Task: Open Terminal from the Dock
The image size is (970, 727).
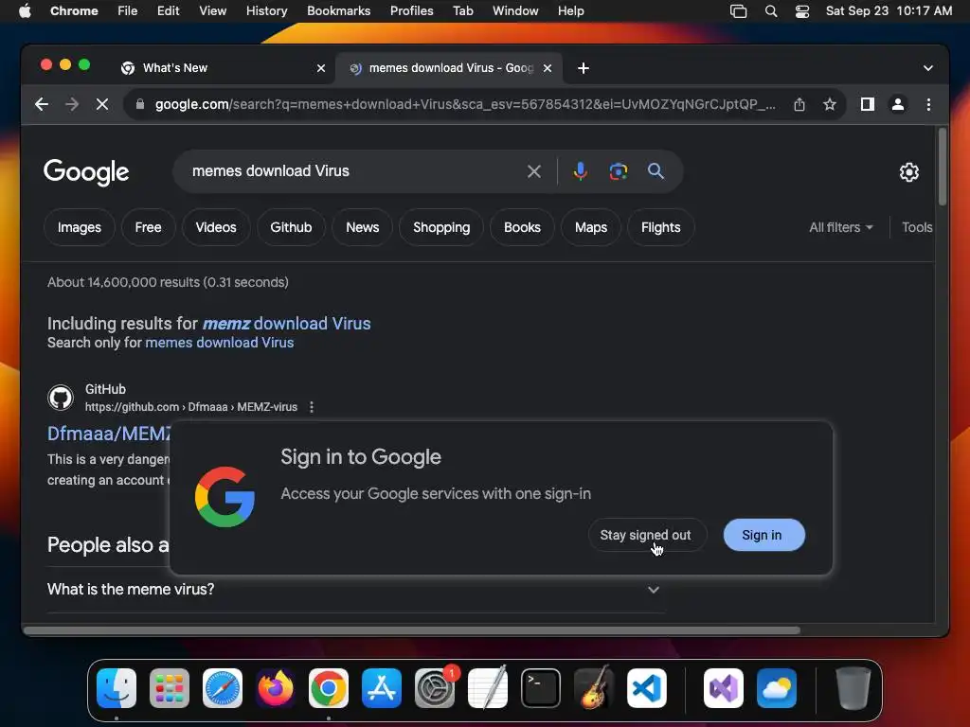Action: tap(541, 688)
